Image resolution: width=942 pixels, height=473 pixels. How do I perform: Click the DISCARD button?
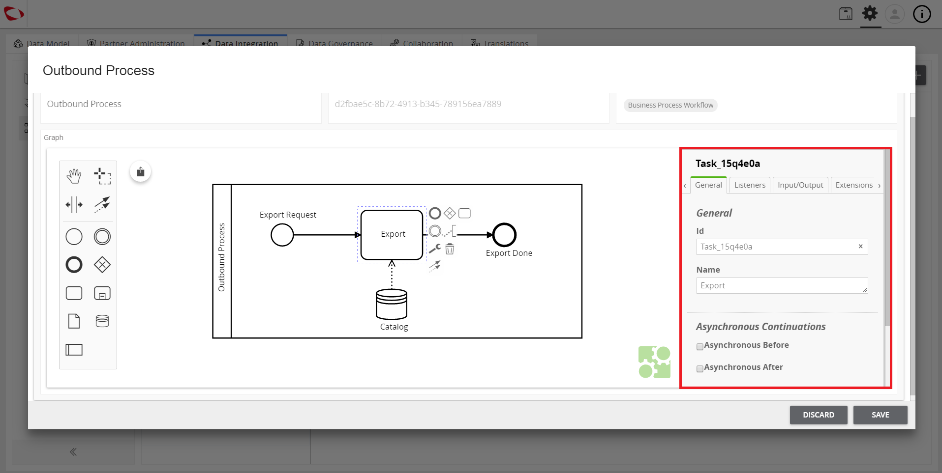[x=819, y=415]
